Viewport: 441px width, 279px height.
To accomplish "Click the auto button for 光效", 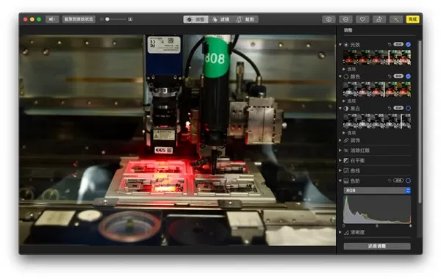I will click(x=398, y=44).
